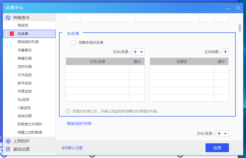Screen dimensions: 246x158
Task: Click the 文件/目录 column header
Action: [97, 61]
